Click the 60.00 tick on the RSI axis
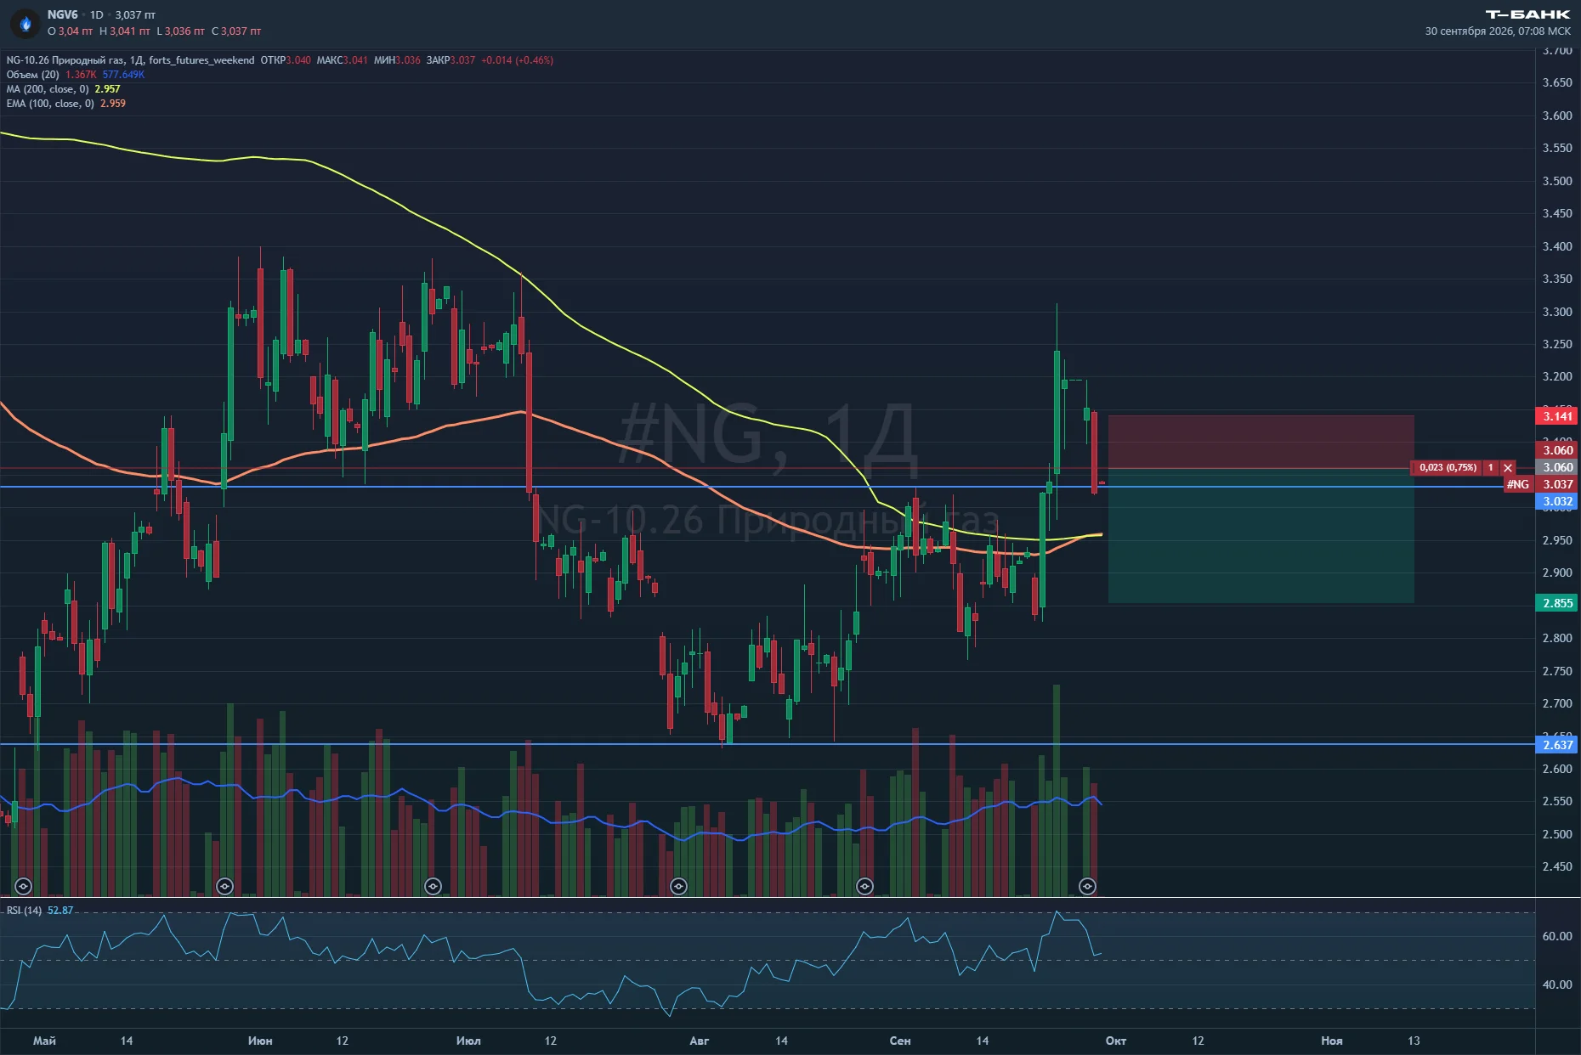 coord(1557,936)
